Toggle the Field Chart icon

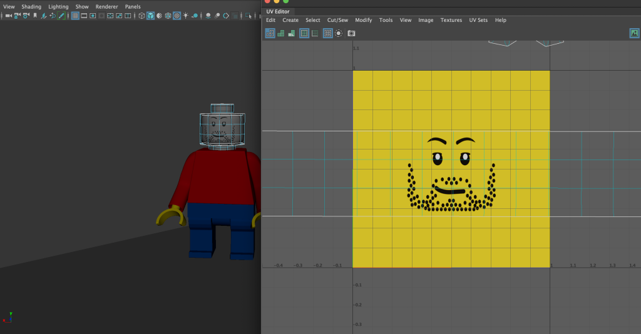[110, 16]
